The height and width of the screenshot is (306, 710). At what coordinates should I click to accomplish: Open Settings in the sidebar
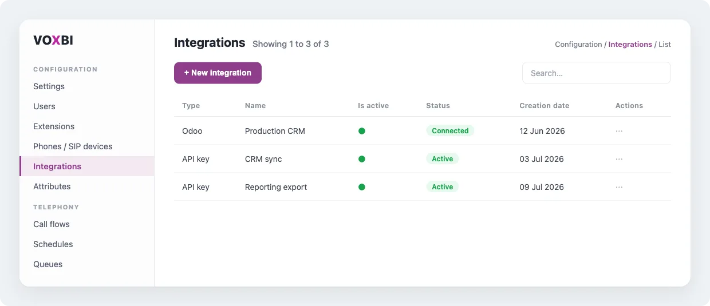coord(86,86)
